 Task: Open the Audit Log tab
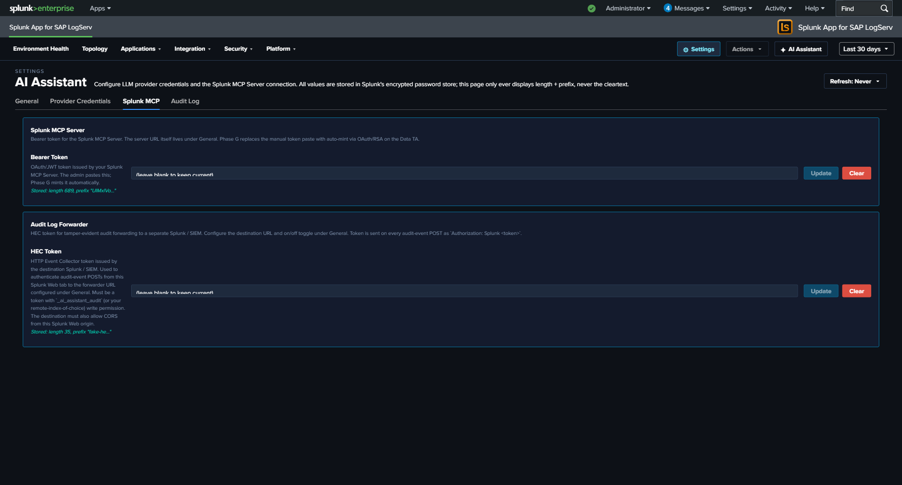(185, 101)
